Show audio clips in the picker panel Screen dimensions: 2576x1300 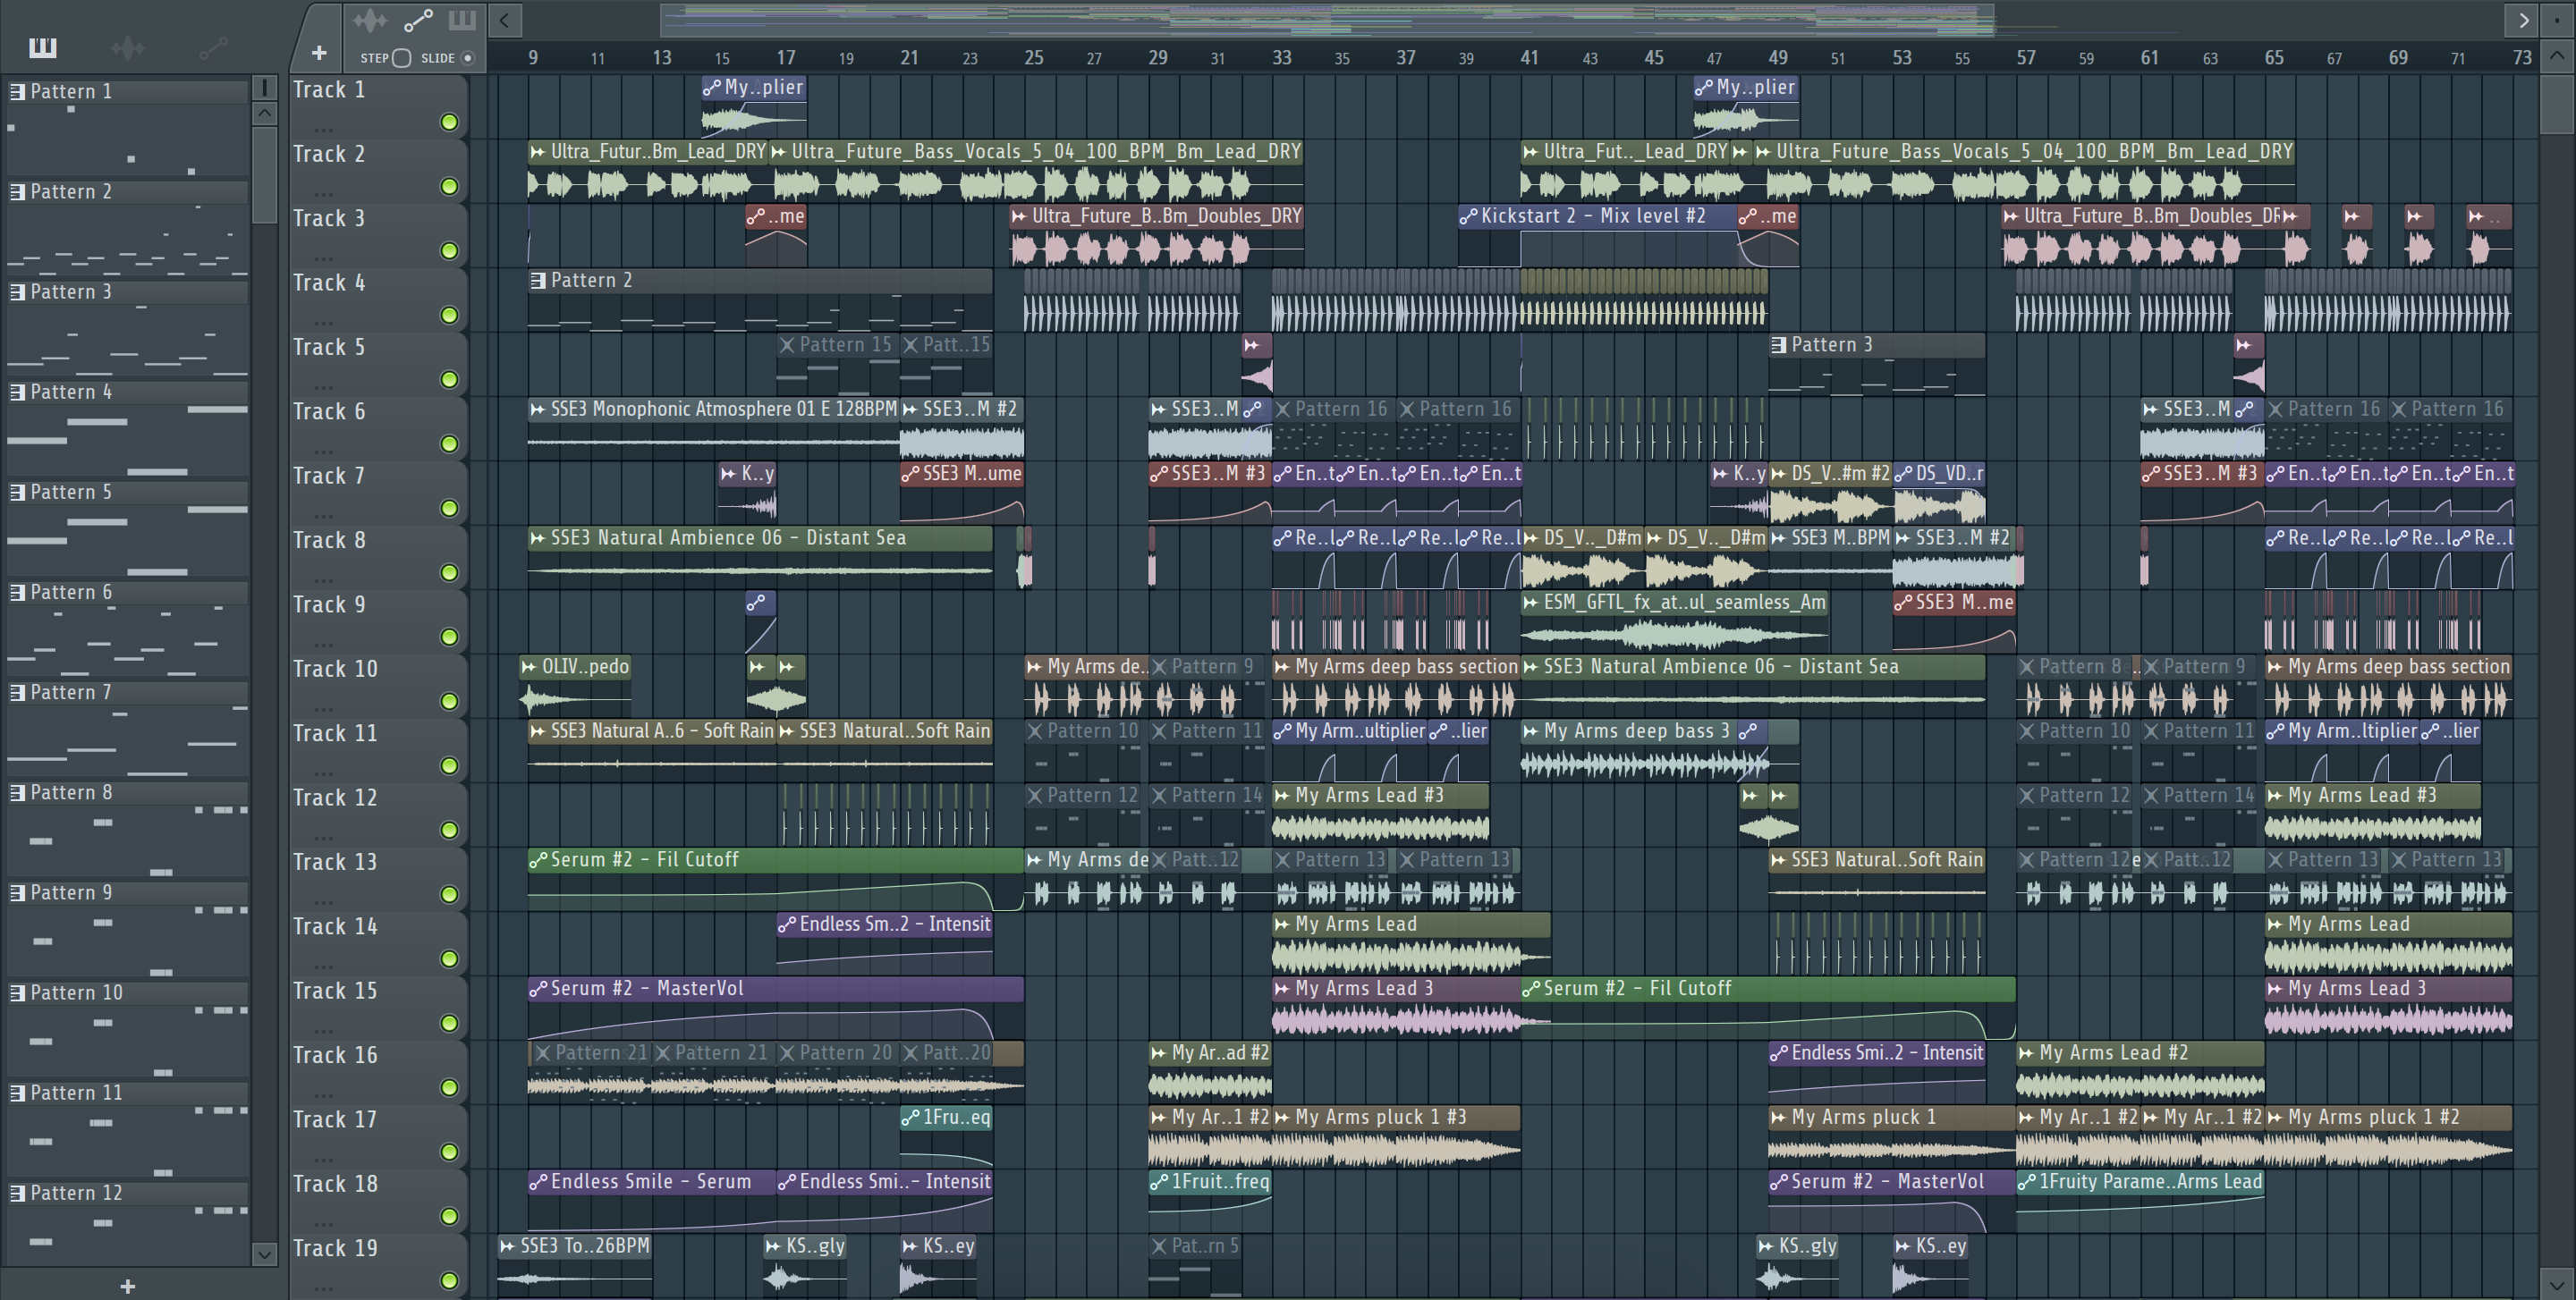tap(128, 47)
